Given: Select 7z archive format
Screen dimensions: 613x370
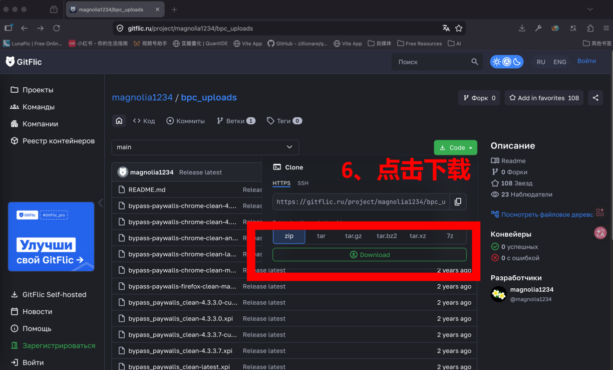Looking at the screenshot, I should (x=450, y=236).
